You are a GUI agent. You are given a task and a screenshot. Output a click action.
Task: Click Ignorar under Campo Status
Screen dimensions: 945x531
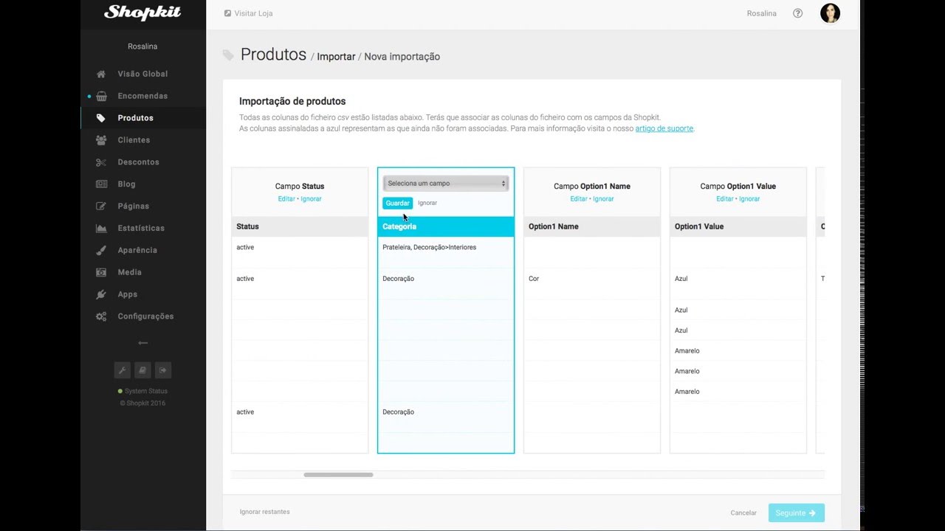click(x=311, y=199)
